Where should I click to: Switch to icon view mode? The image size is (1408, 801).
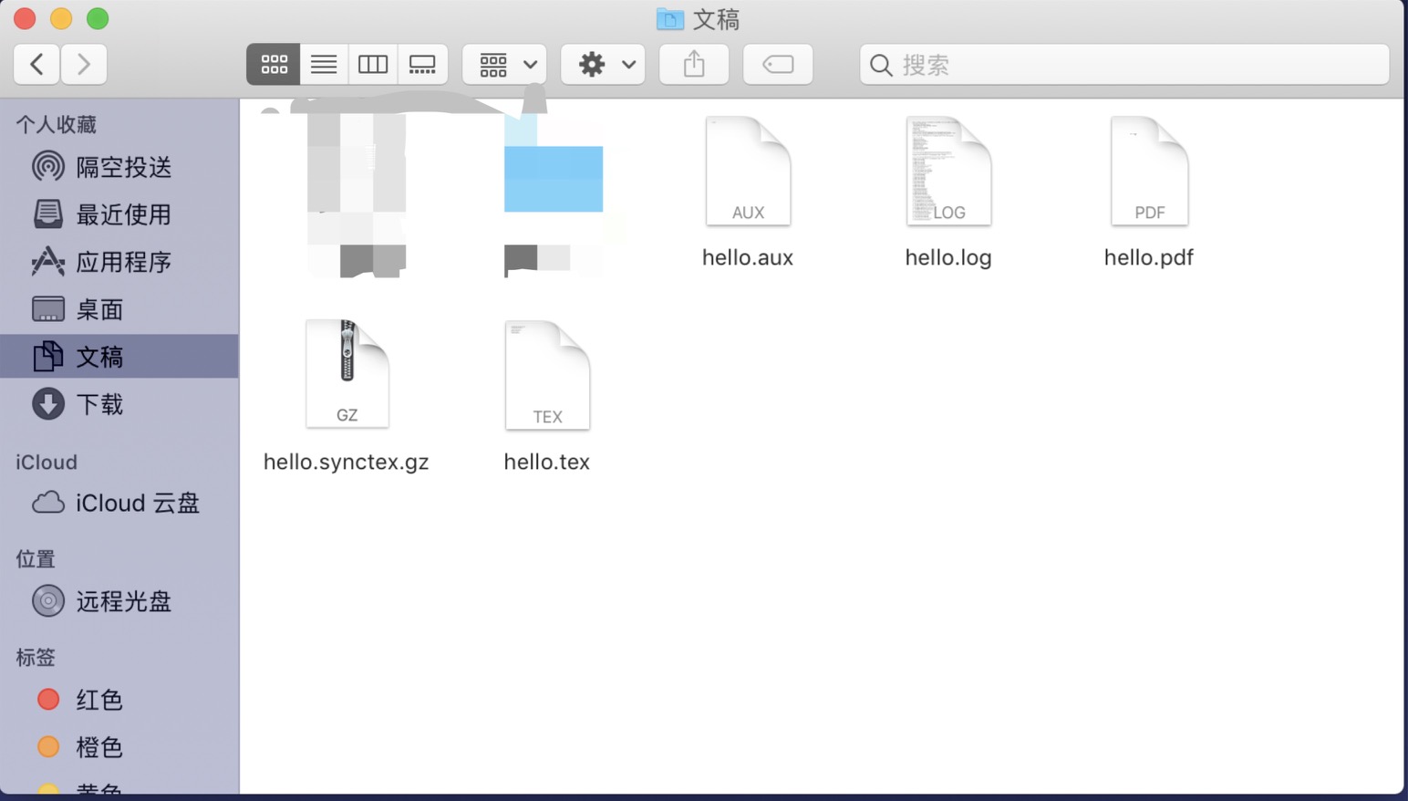click(x=273, y=64)
